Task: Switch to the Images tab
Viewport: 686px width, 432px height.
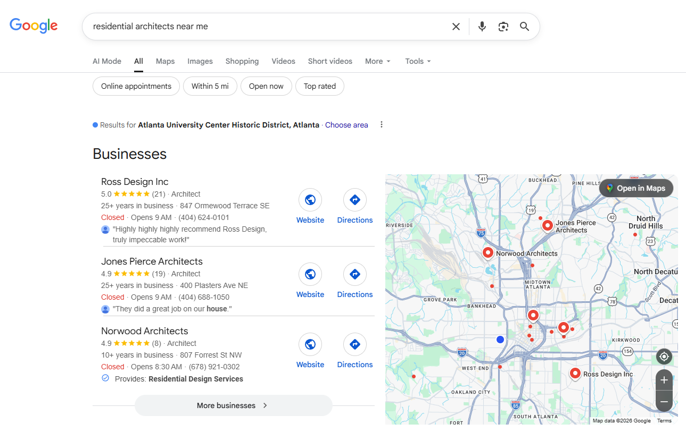Action: 200,61
